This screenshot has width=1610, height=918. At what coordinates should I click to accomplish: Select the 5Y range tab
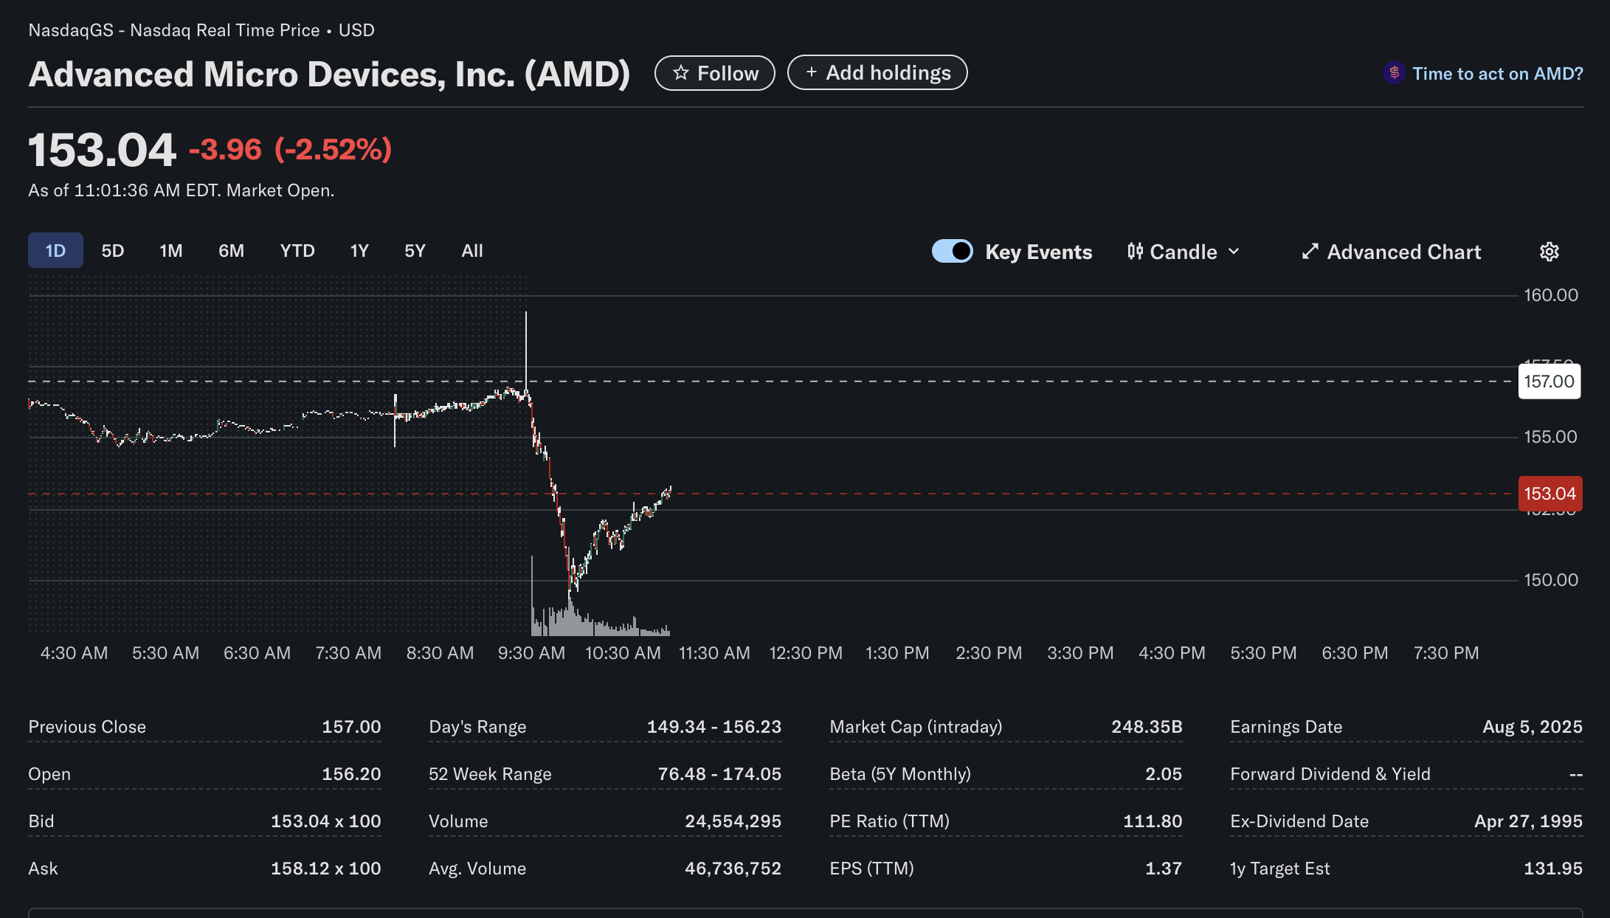click(x=415, y=250)
